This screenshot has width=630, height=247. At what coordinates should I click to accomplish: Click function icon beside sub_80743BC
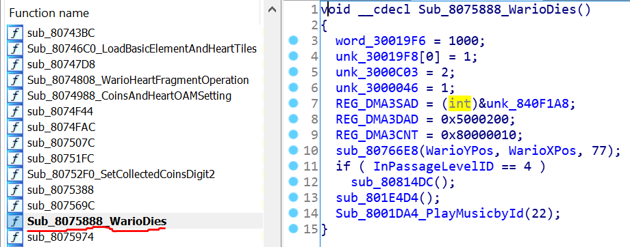point(15,33)
